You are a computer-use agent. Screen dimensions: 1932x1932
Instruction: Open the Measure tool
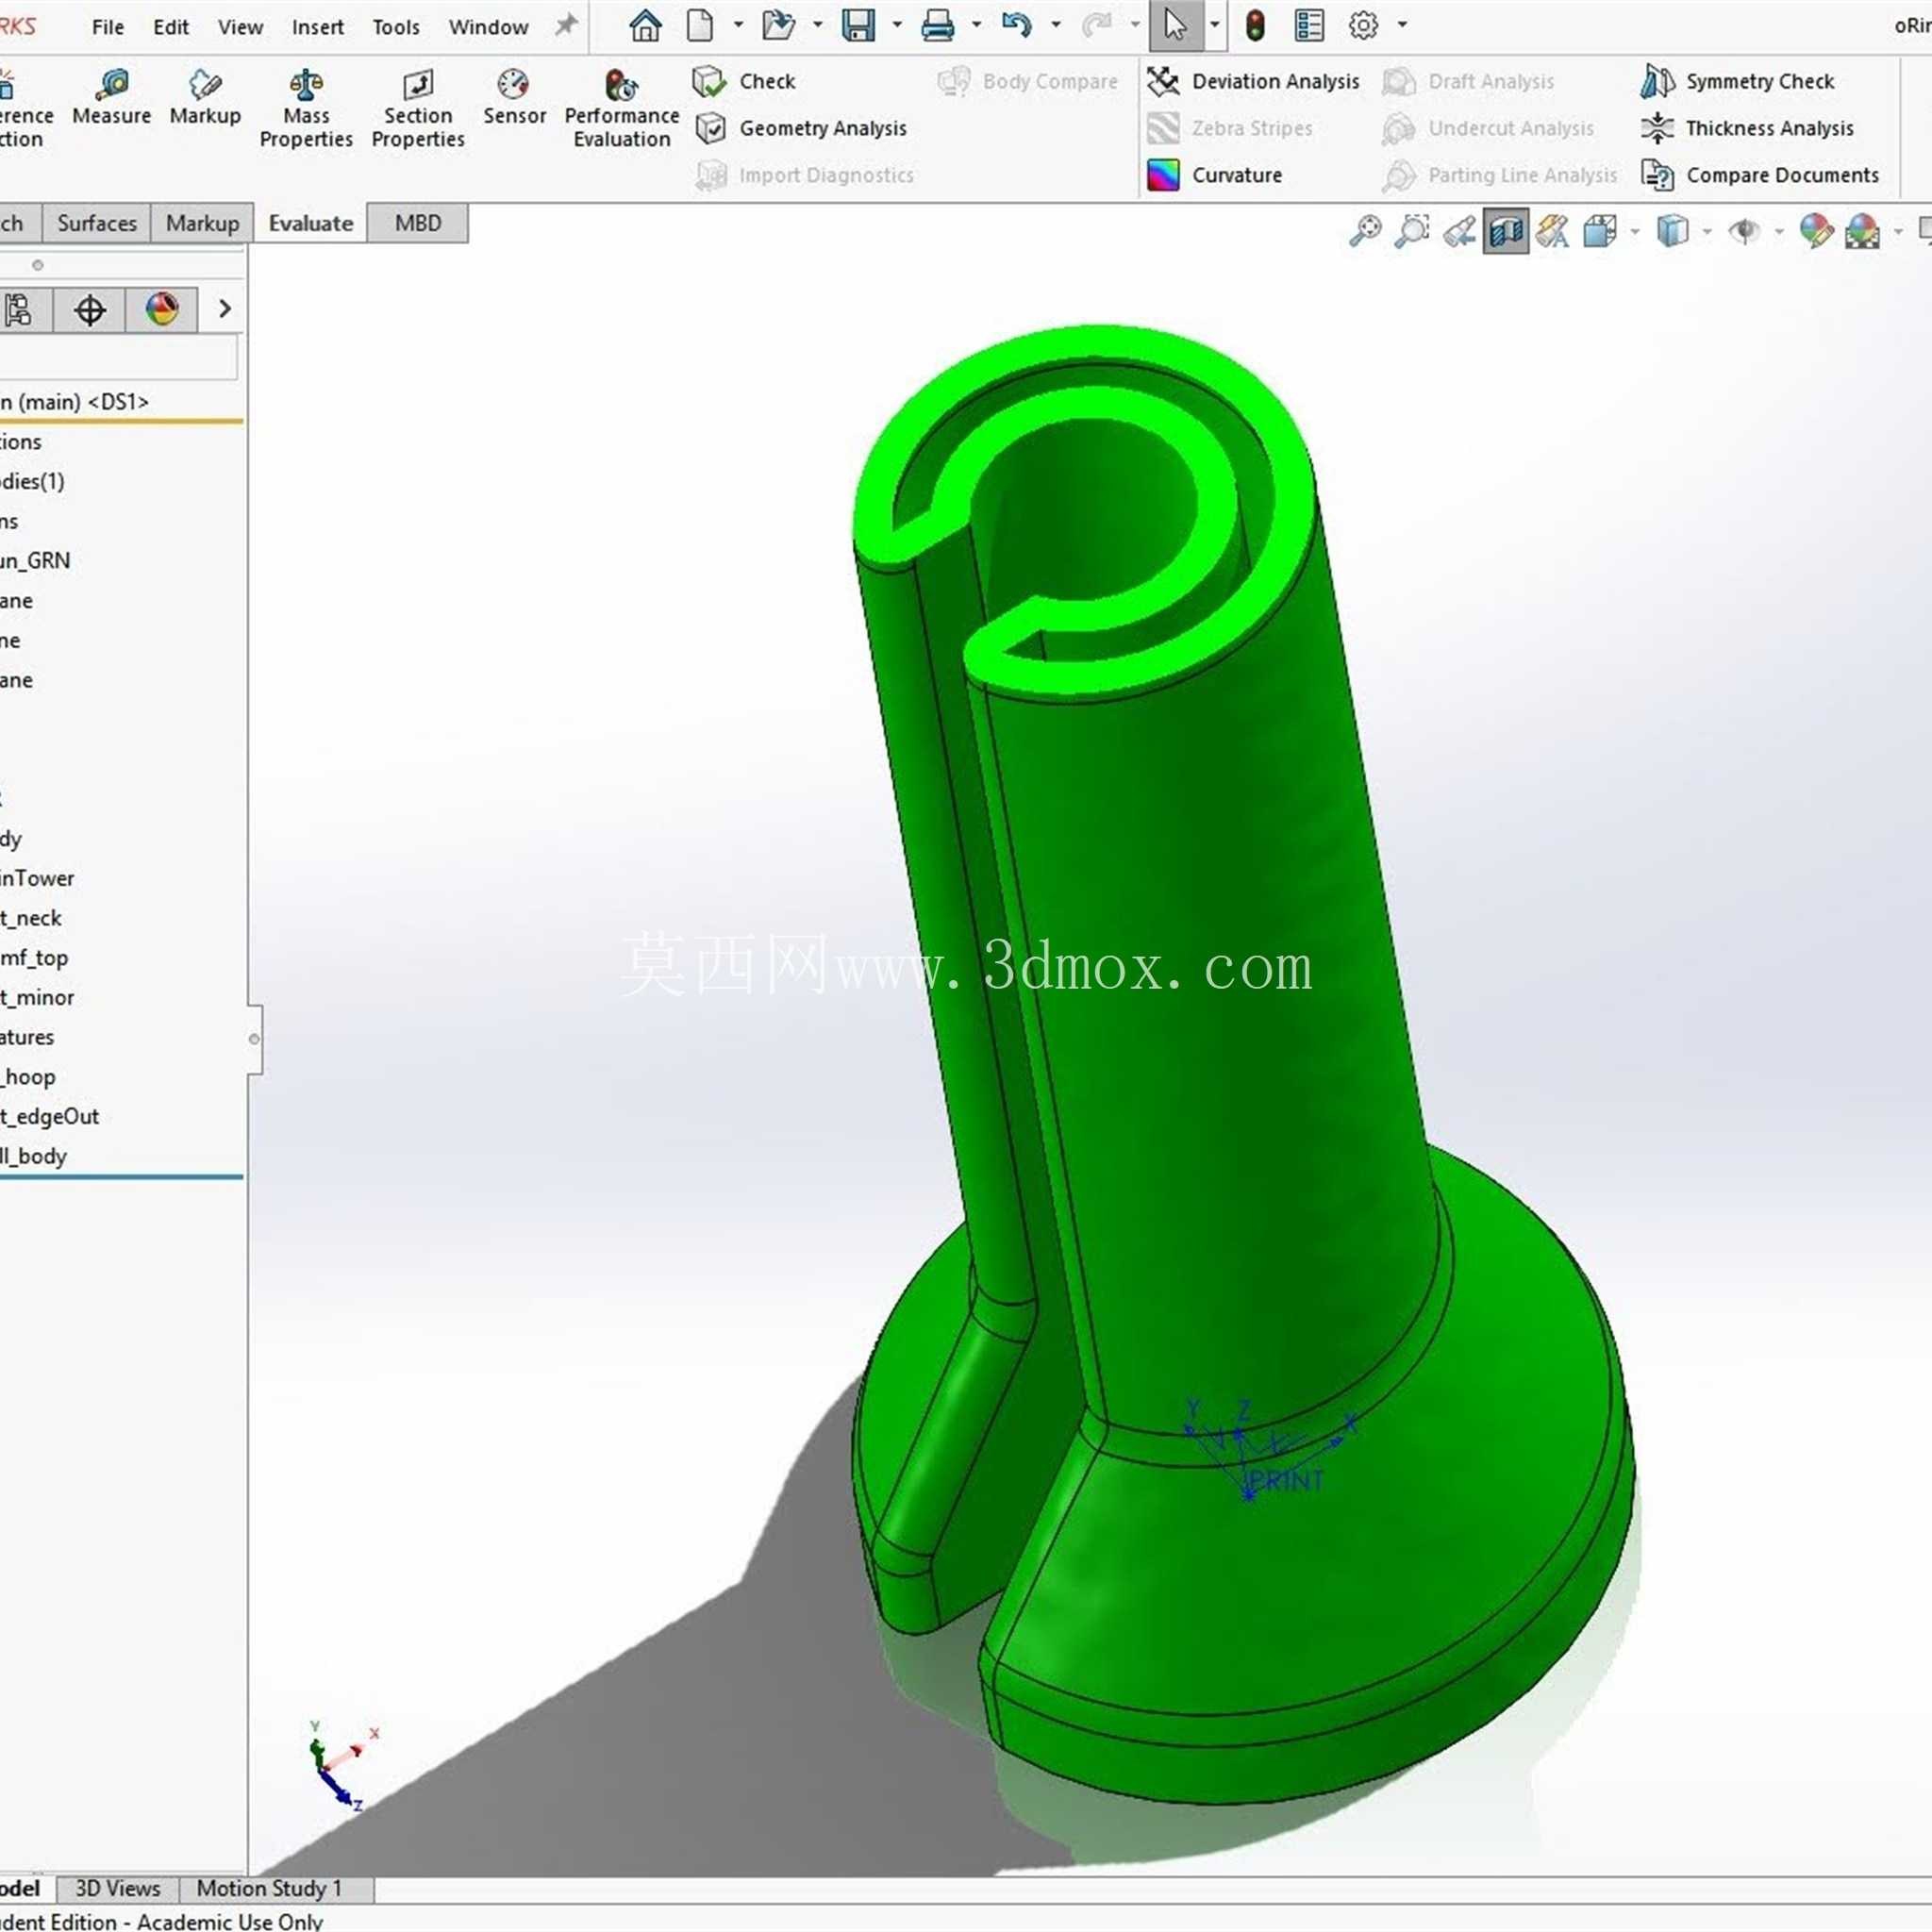(111, 97)
